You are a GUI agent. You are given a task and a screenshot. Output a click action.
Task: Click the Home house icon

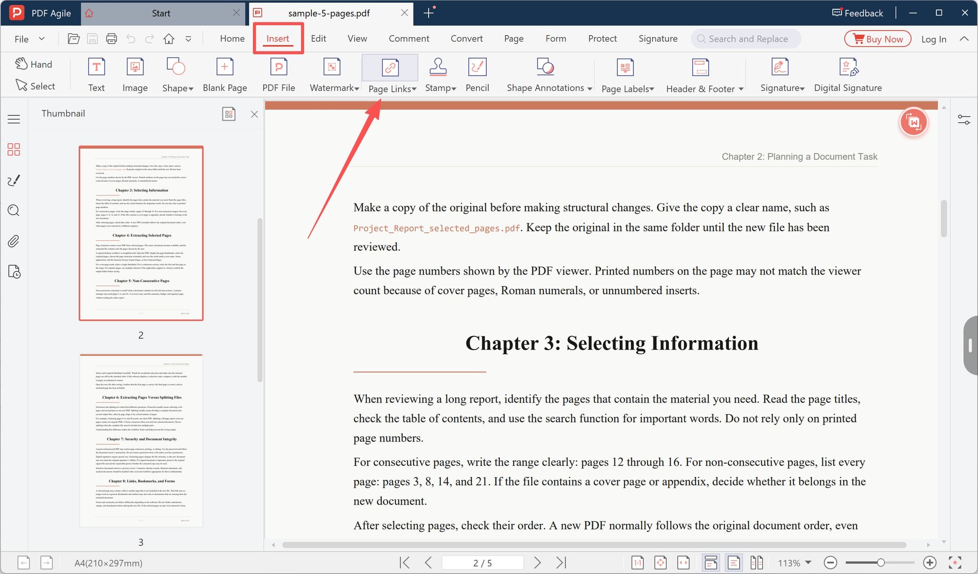[169, 39]
